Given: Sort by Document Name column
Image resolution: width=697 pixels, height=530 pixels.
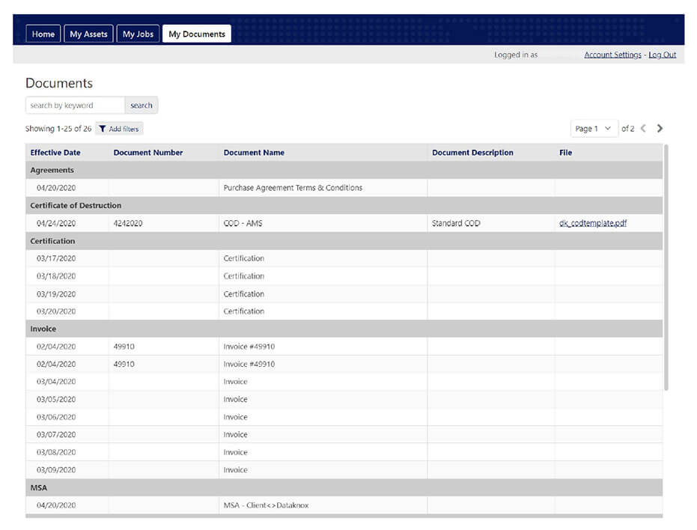Looking at the screenshot, I should pyautogui.click(x=254, y=153).
